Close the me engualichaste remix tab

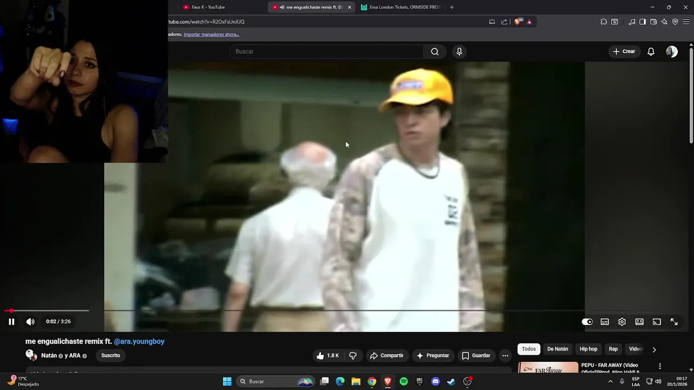pyautogui.click(x=349, y=7)
